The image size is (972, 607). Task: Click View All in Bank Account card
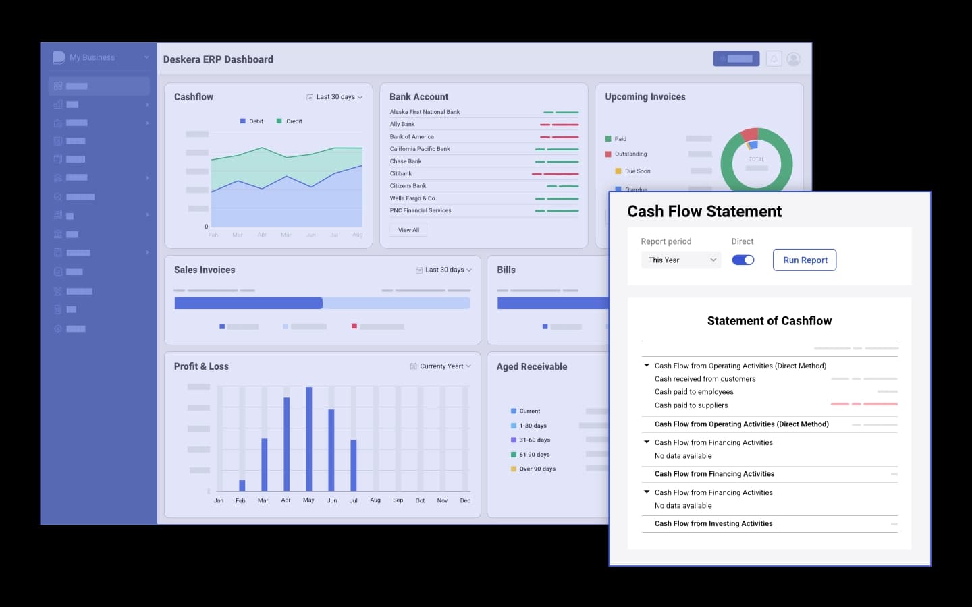coord(408,230)
